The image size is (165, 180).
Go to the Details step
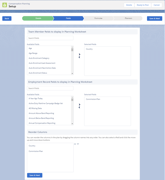(38, 18)
